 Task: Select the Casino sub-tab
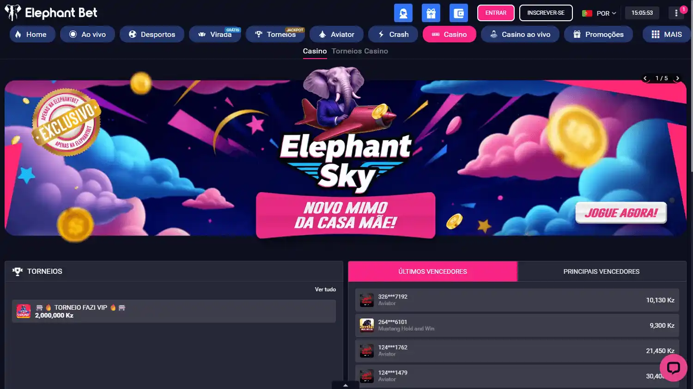[x=315, y=51]
